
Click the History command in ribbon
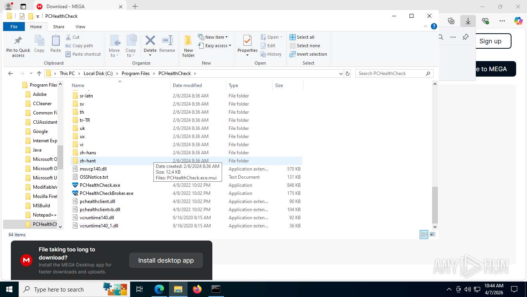[271, 54]
